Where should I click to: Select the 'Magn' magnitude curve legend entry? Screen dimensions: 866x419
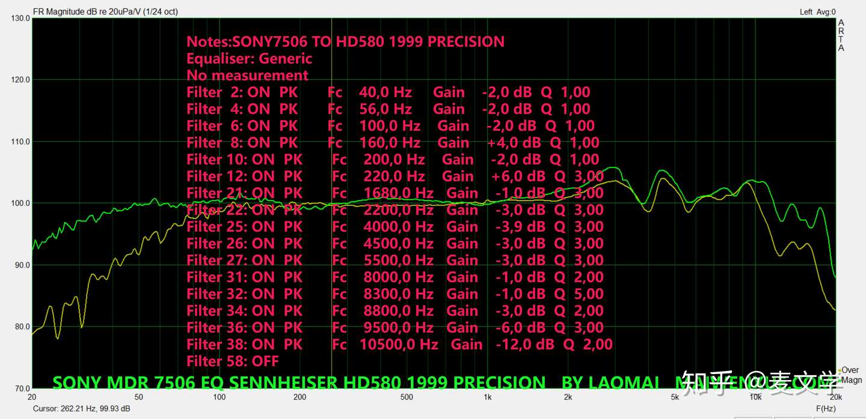[850, 380]
